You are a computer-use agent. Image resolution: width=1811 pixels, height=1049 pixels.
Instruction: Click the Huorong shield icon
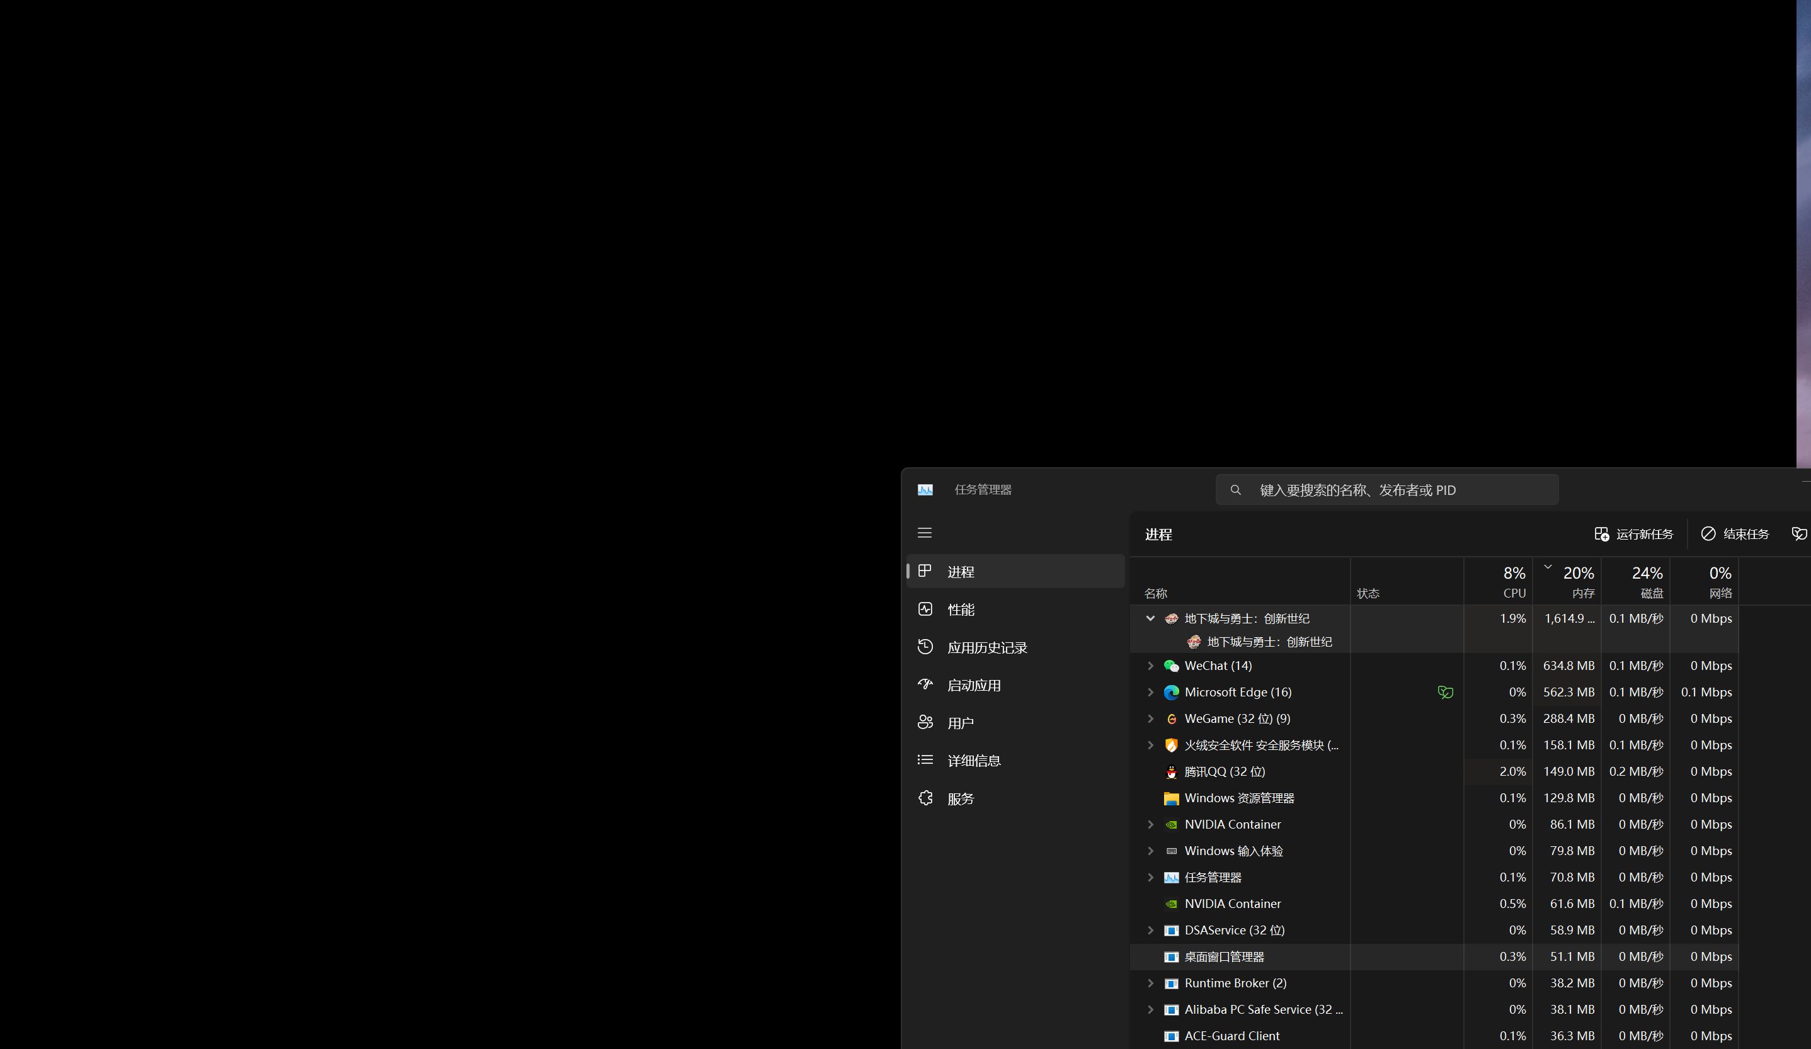point(1170,745)
